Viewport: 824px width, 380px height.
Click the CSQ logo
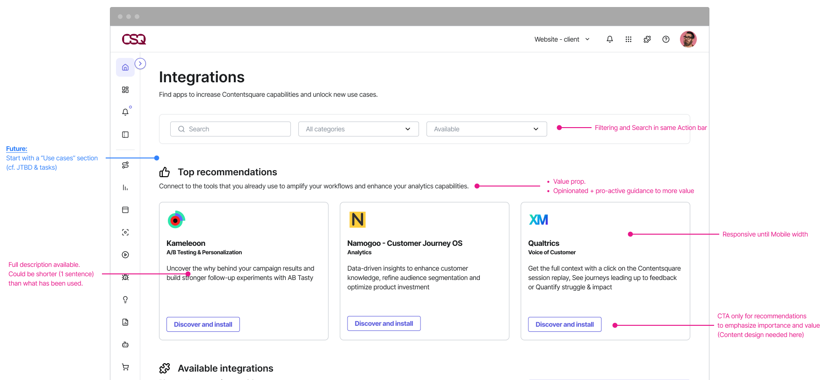[x=134, y=39]
